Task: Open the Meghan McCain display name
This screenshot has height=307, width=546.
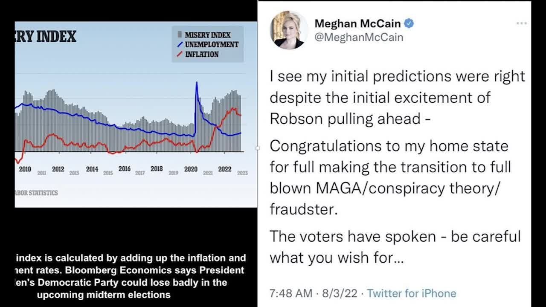Action: point(357,23)
